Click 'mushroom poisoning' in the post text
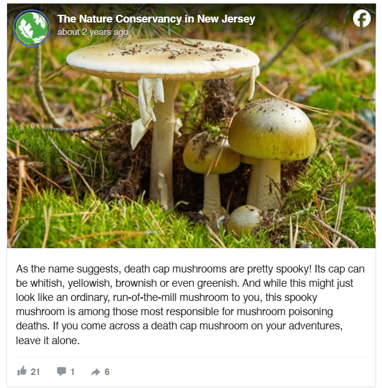This screenshot has width=382, height=388. pyautogui.click(x=285, y=312)
